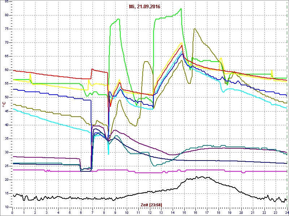Viewport: 289px width, 216px height.
Task: Click the °C unit label on the y-axis
Action: (x=4, y=104)
